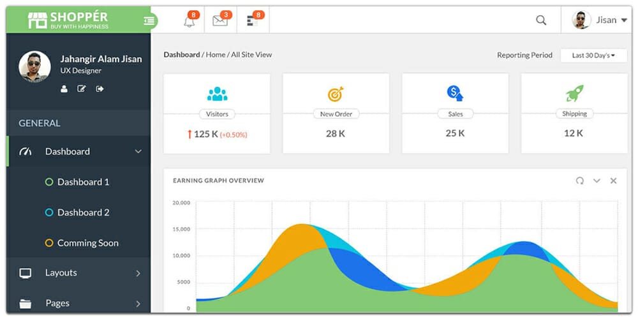The image size is (638, 319).
Task: Expand the Pages menu arrow
Action: 138,304
